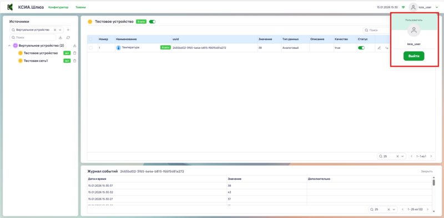Click the 15.01.2026 15:30:37 journal row

point(259,186)
